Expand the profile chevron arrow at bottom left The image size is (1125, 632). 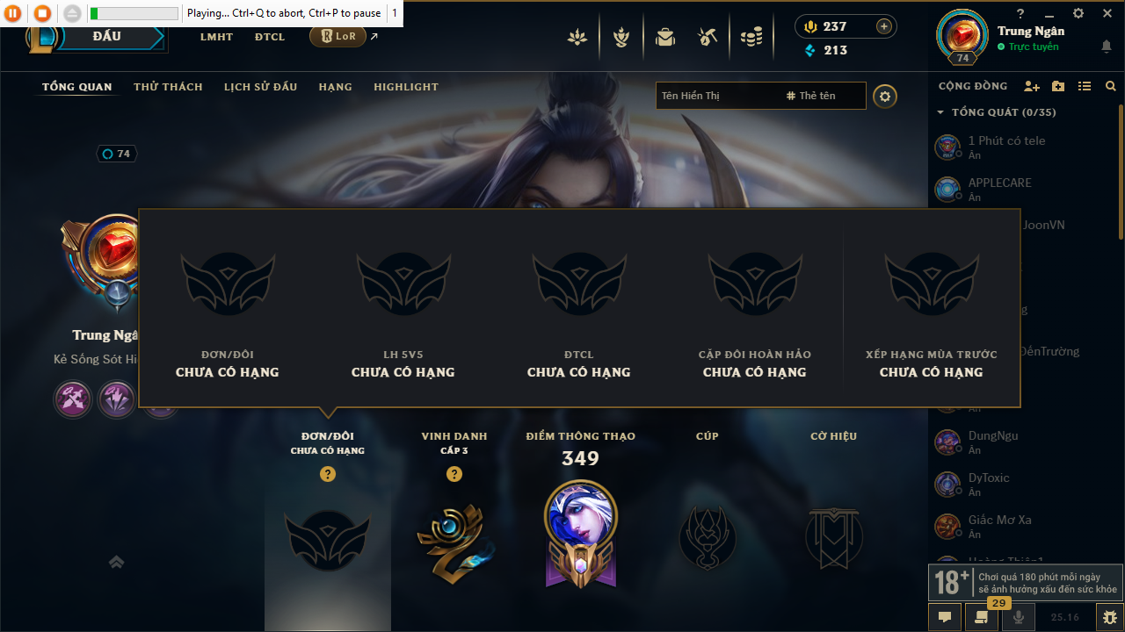click(x=117, y=562)
